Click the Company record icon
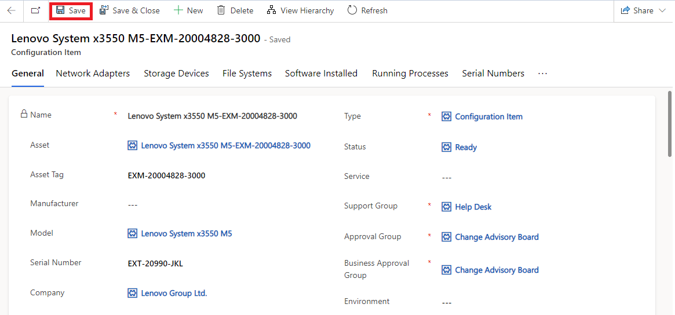 pos(133,294)
